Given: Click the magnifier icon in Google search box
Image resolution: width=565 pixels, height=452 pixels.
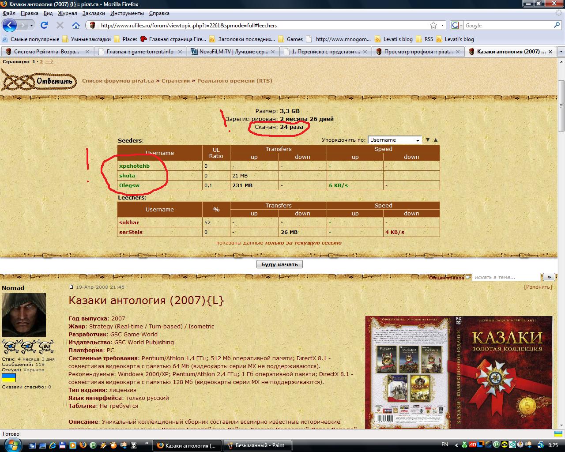Looking at the screenshot, I should coord(557,25).
